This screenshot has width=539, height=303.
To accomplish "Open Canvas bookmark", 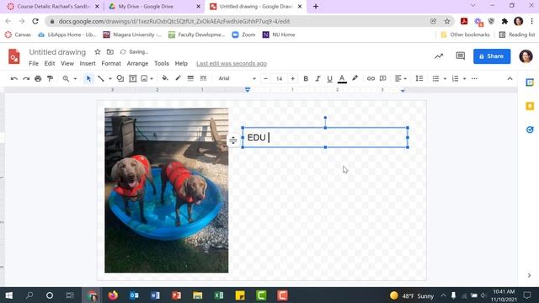I will 18,35.
